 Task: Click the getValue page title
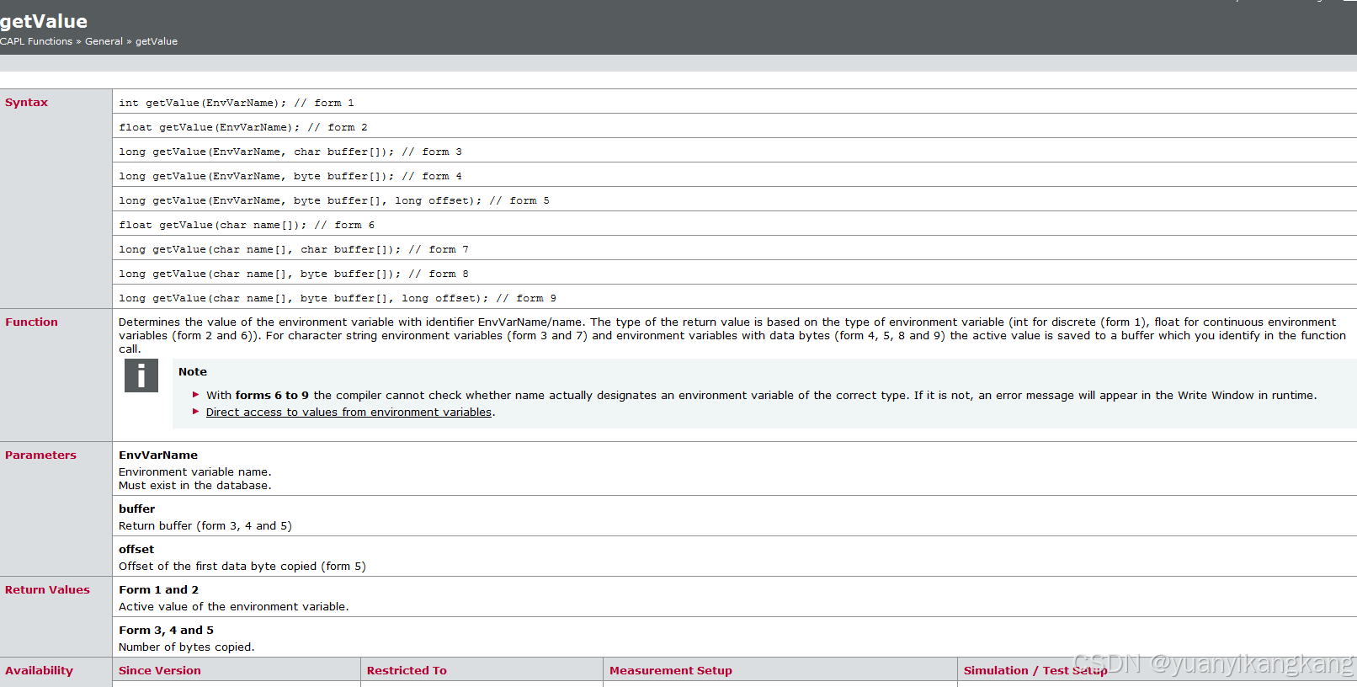[44, 21]
